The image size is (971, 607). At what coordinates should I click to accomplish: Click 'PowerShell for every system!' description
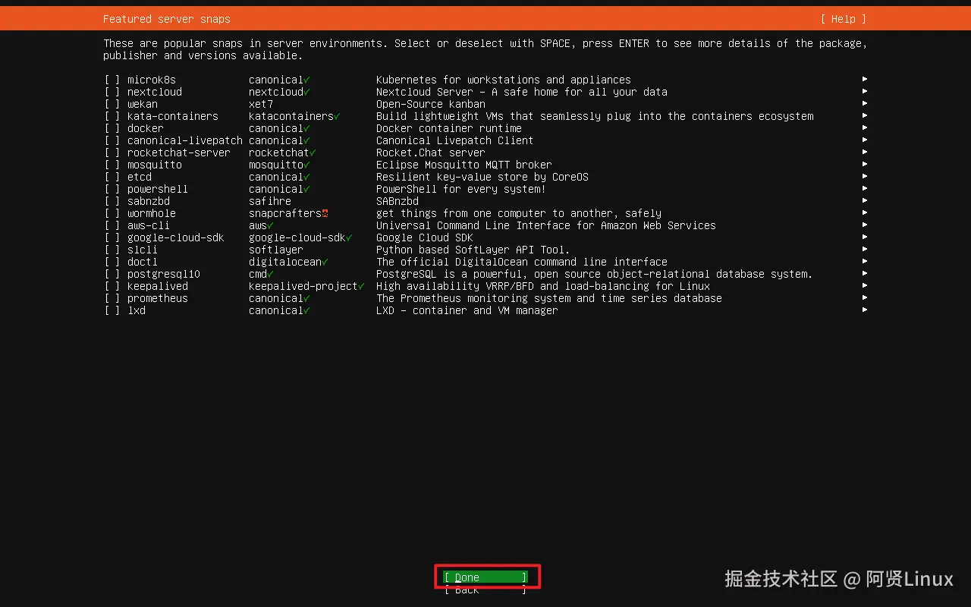tap(461, 189)
